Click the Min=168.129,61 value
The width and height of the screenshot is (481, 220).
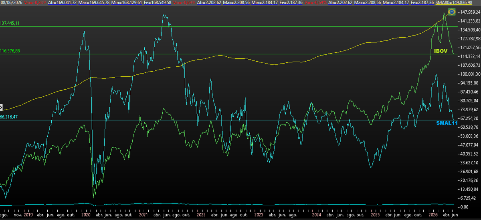pos(126,2)
